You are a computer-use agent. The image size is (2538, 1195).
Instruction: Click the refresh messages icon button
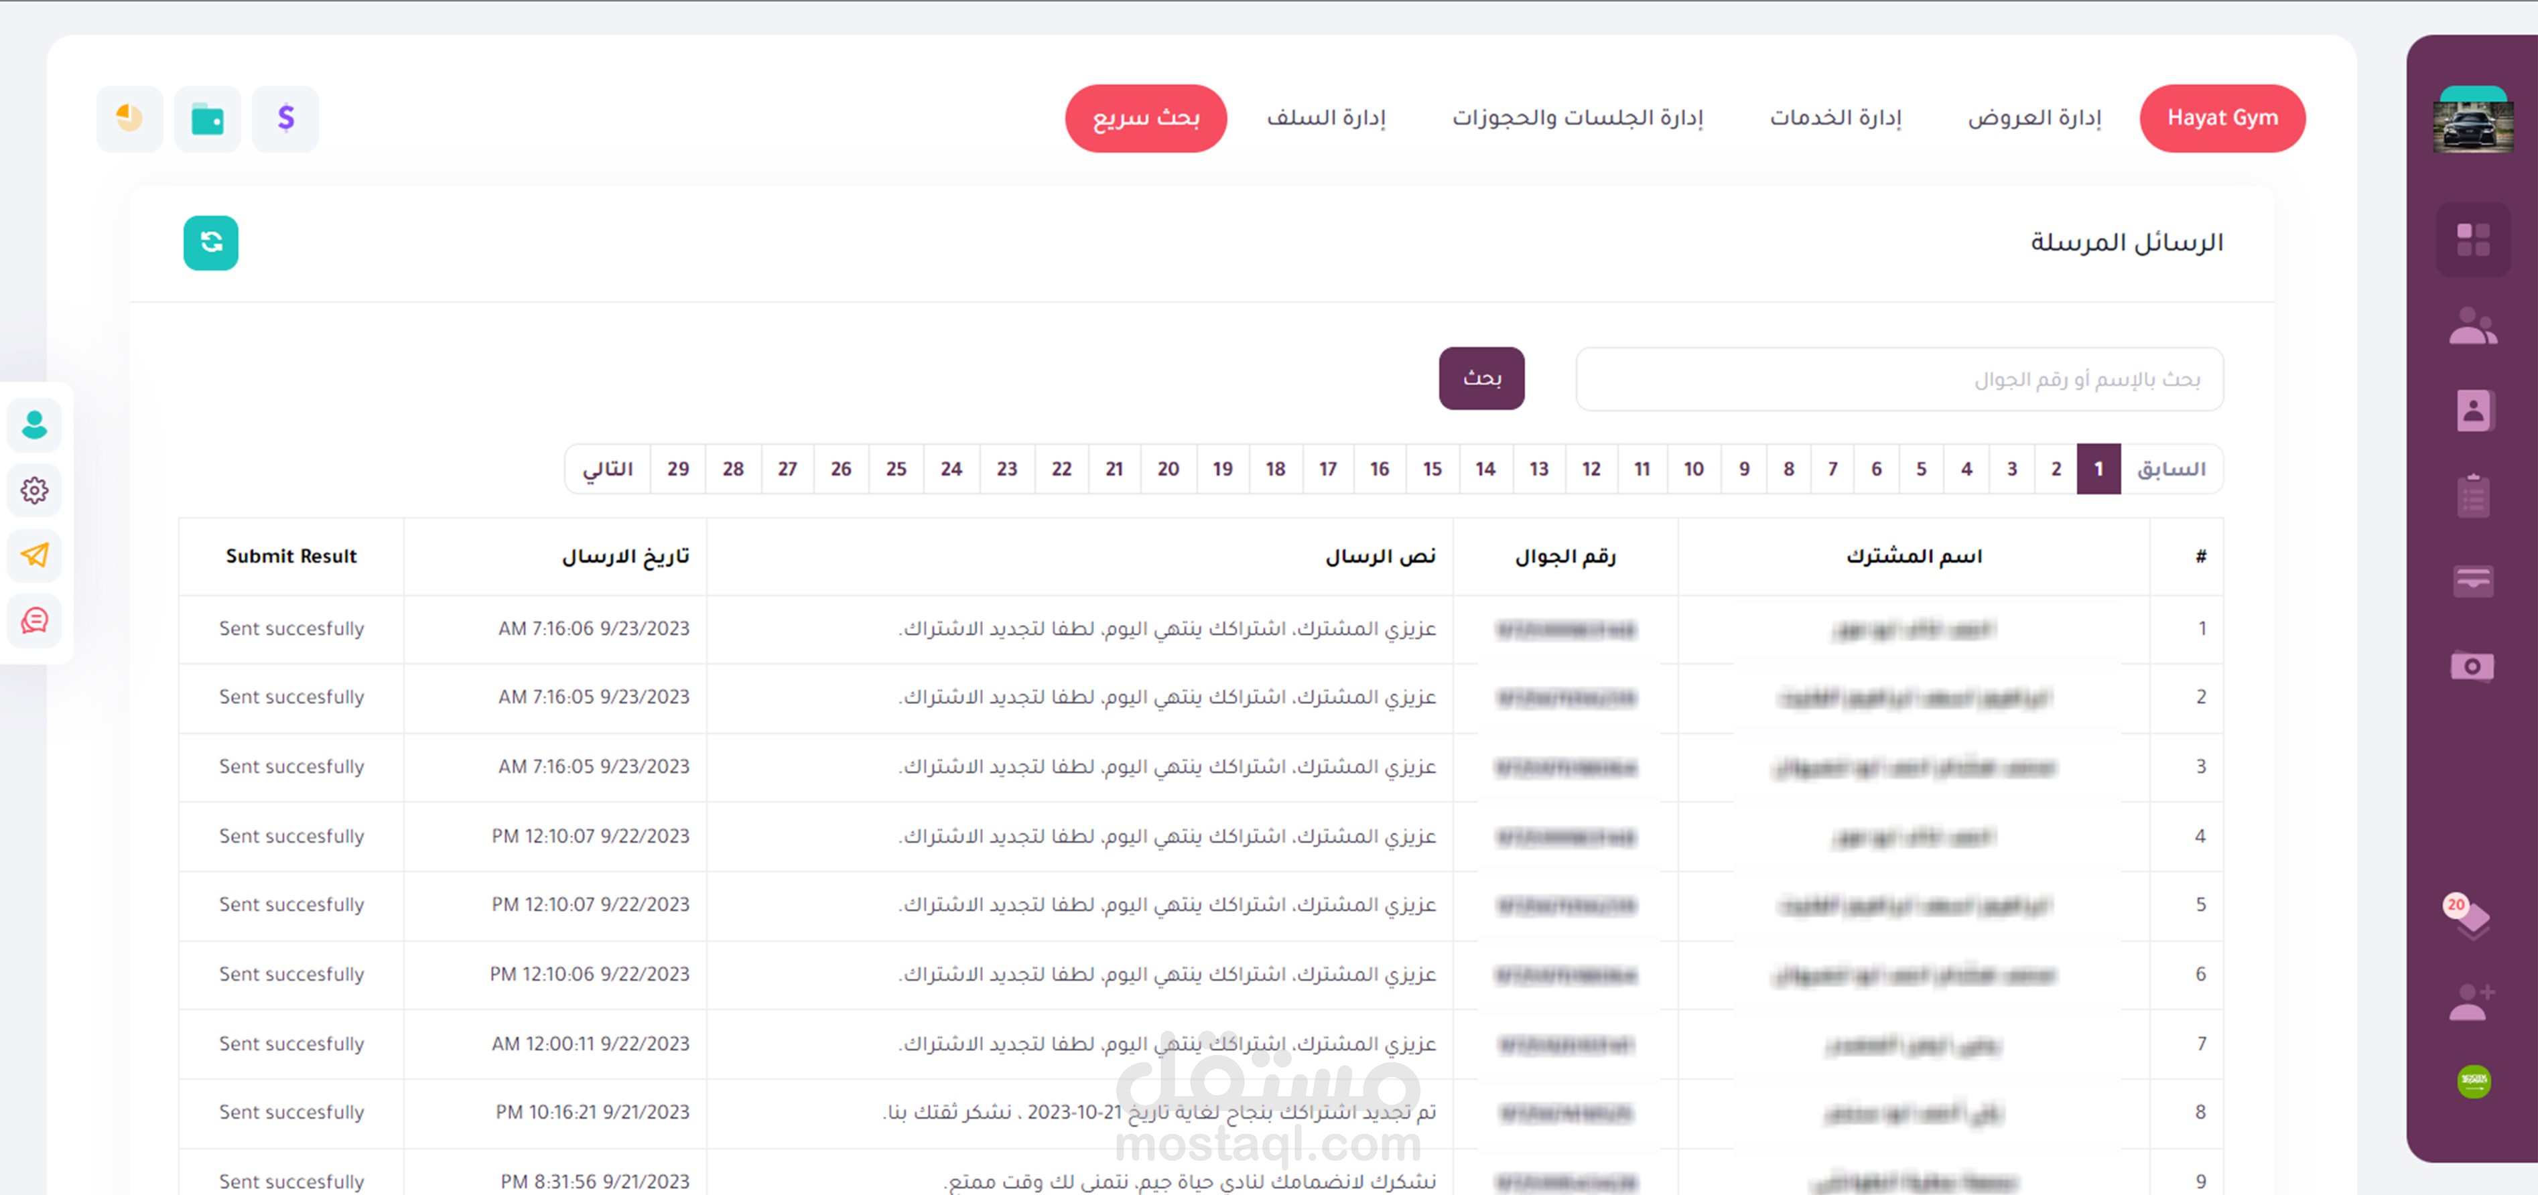pyautogui.click(x=211, y=242)
